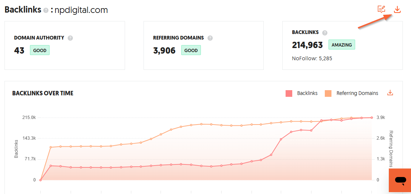Download the Backlinks Over Time chart
411x194 pixels.
click(x=390, y=93)
